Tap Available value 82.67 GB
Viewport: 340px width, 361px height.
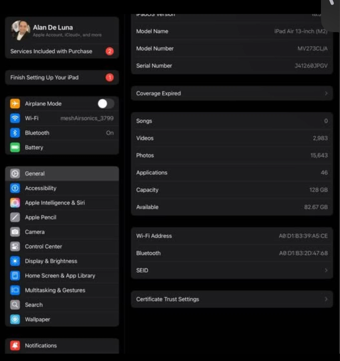[x=316, y=207]
